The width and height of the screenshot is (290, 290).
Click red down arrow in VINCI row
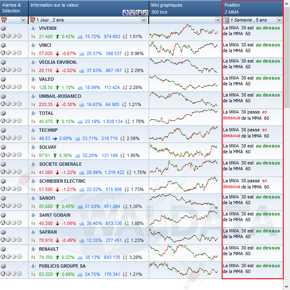point(57,53)
